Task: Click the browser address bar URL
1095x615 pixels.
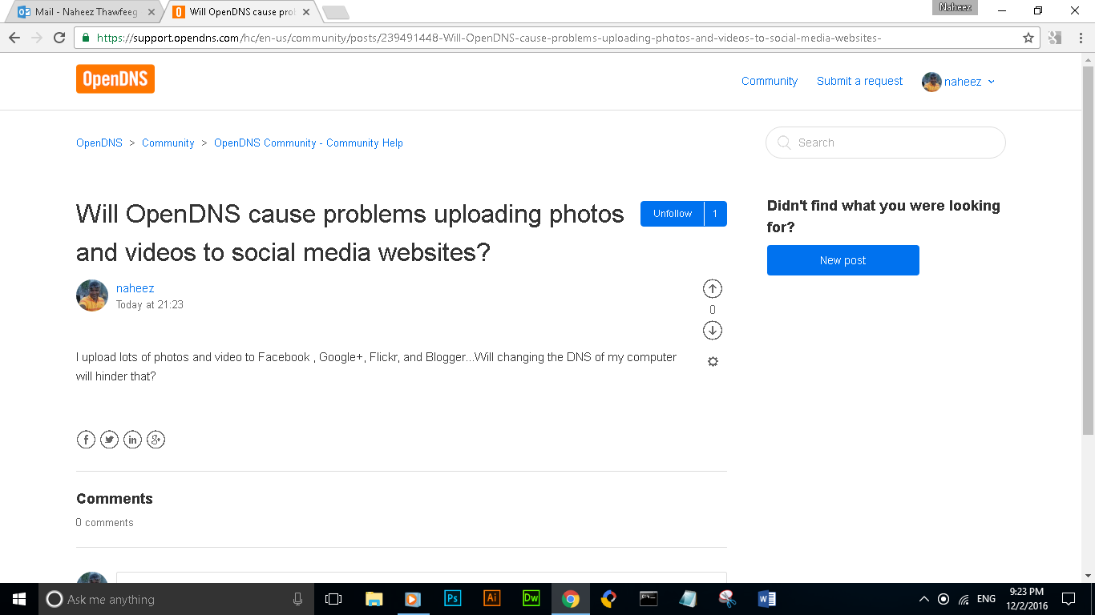Action: [x=489, y=38]
